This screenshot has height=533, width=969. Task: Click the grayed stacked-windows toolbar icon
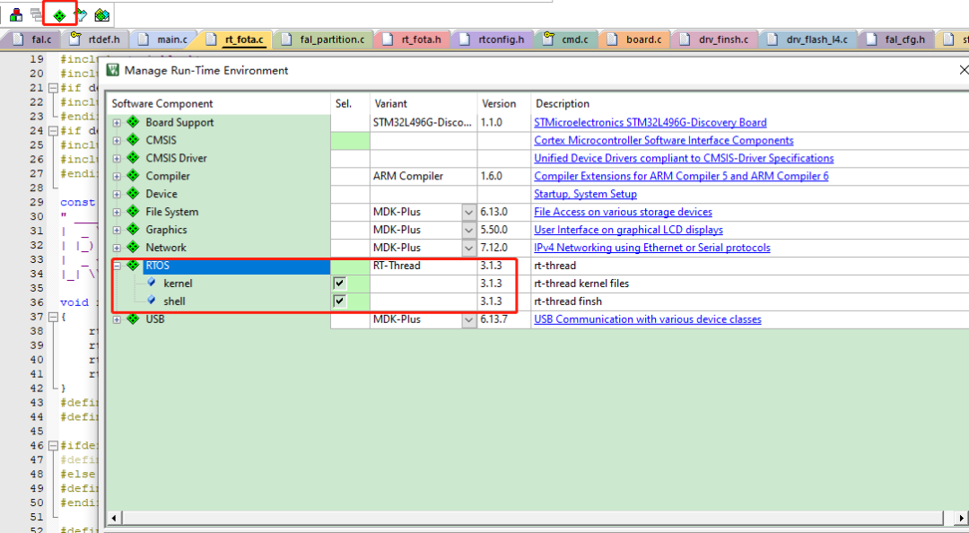click(x=37, y=15)
